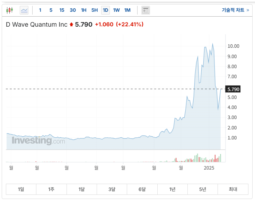
Task: Set range to 3달
Action: tap(112, 189)
